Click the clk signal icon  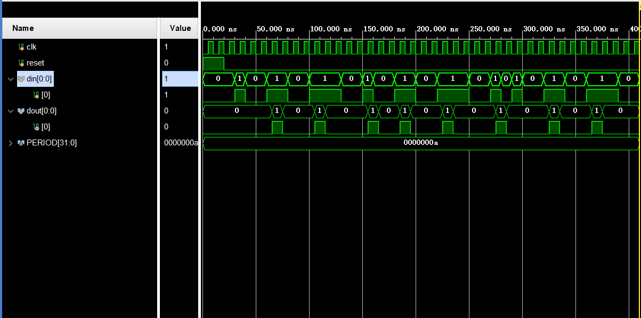[x=21, y=47]
